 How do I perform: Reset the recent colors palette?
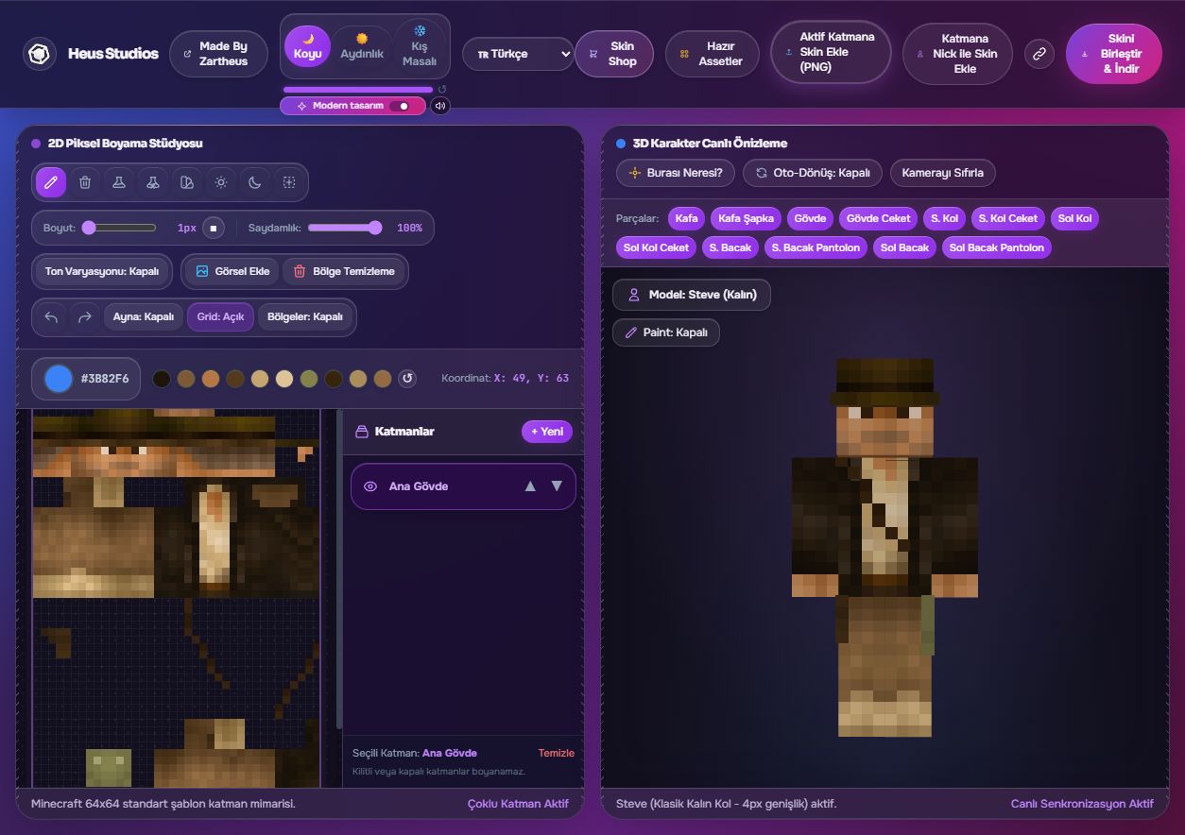[407, 379]
